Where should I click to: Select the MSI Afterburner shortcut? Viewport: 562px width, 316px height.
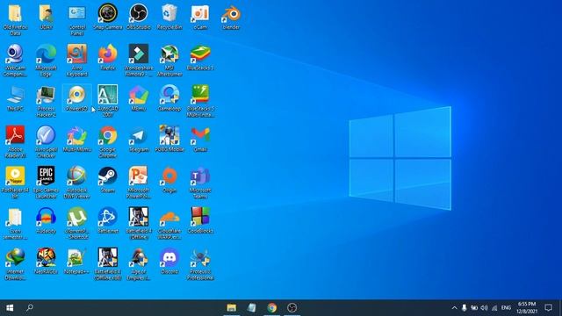click(169, 61)
